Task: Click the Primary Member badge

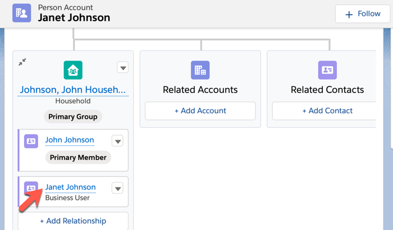Action: [78, 158]
